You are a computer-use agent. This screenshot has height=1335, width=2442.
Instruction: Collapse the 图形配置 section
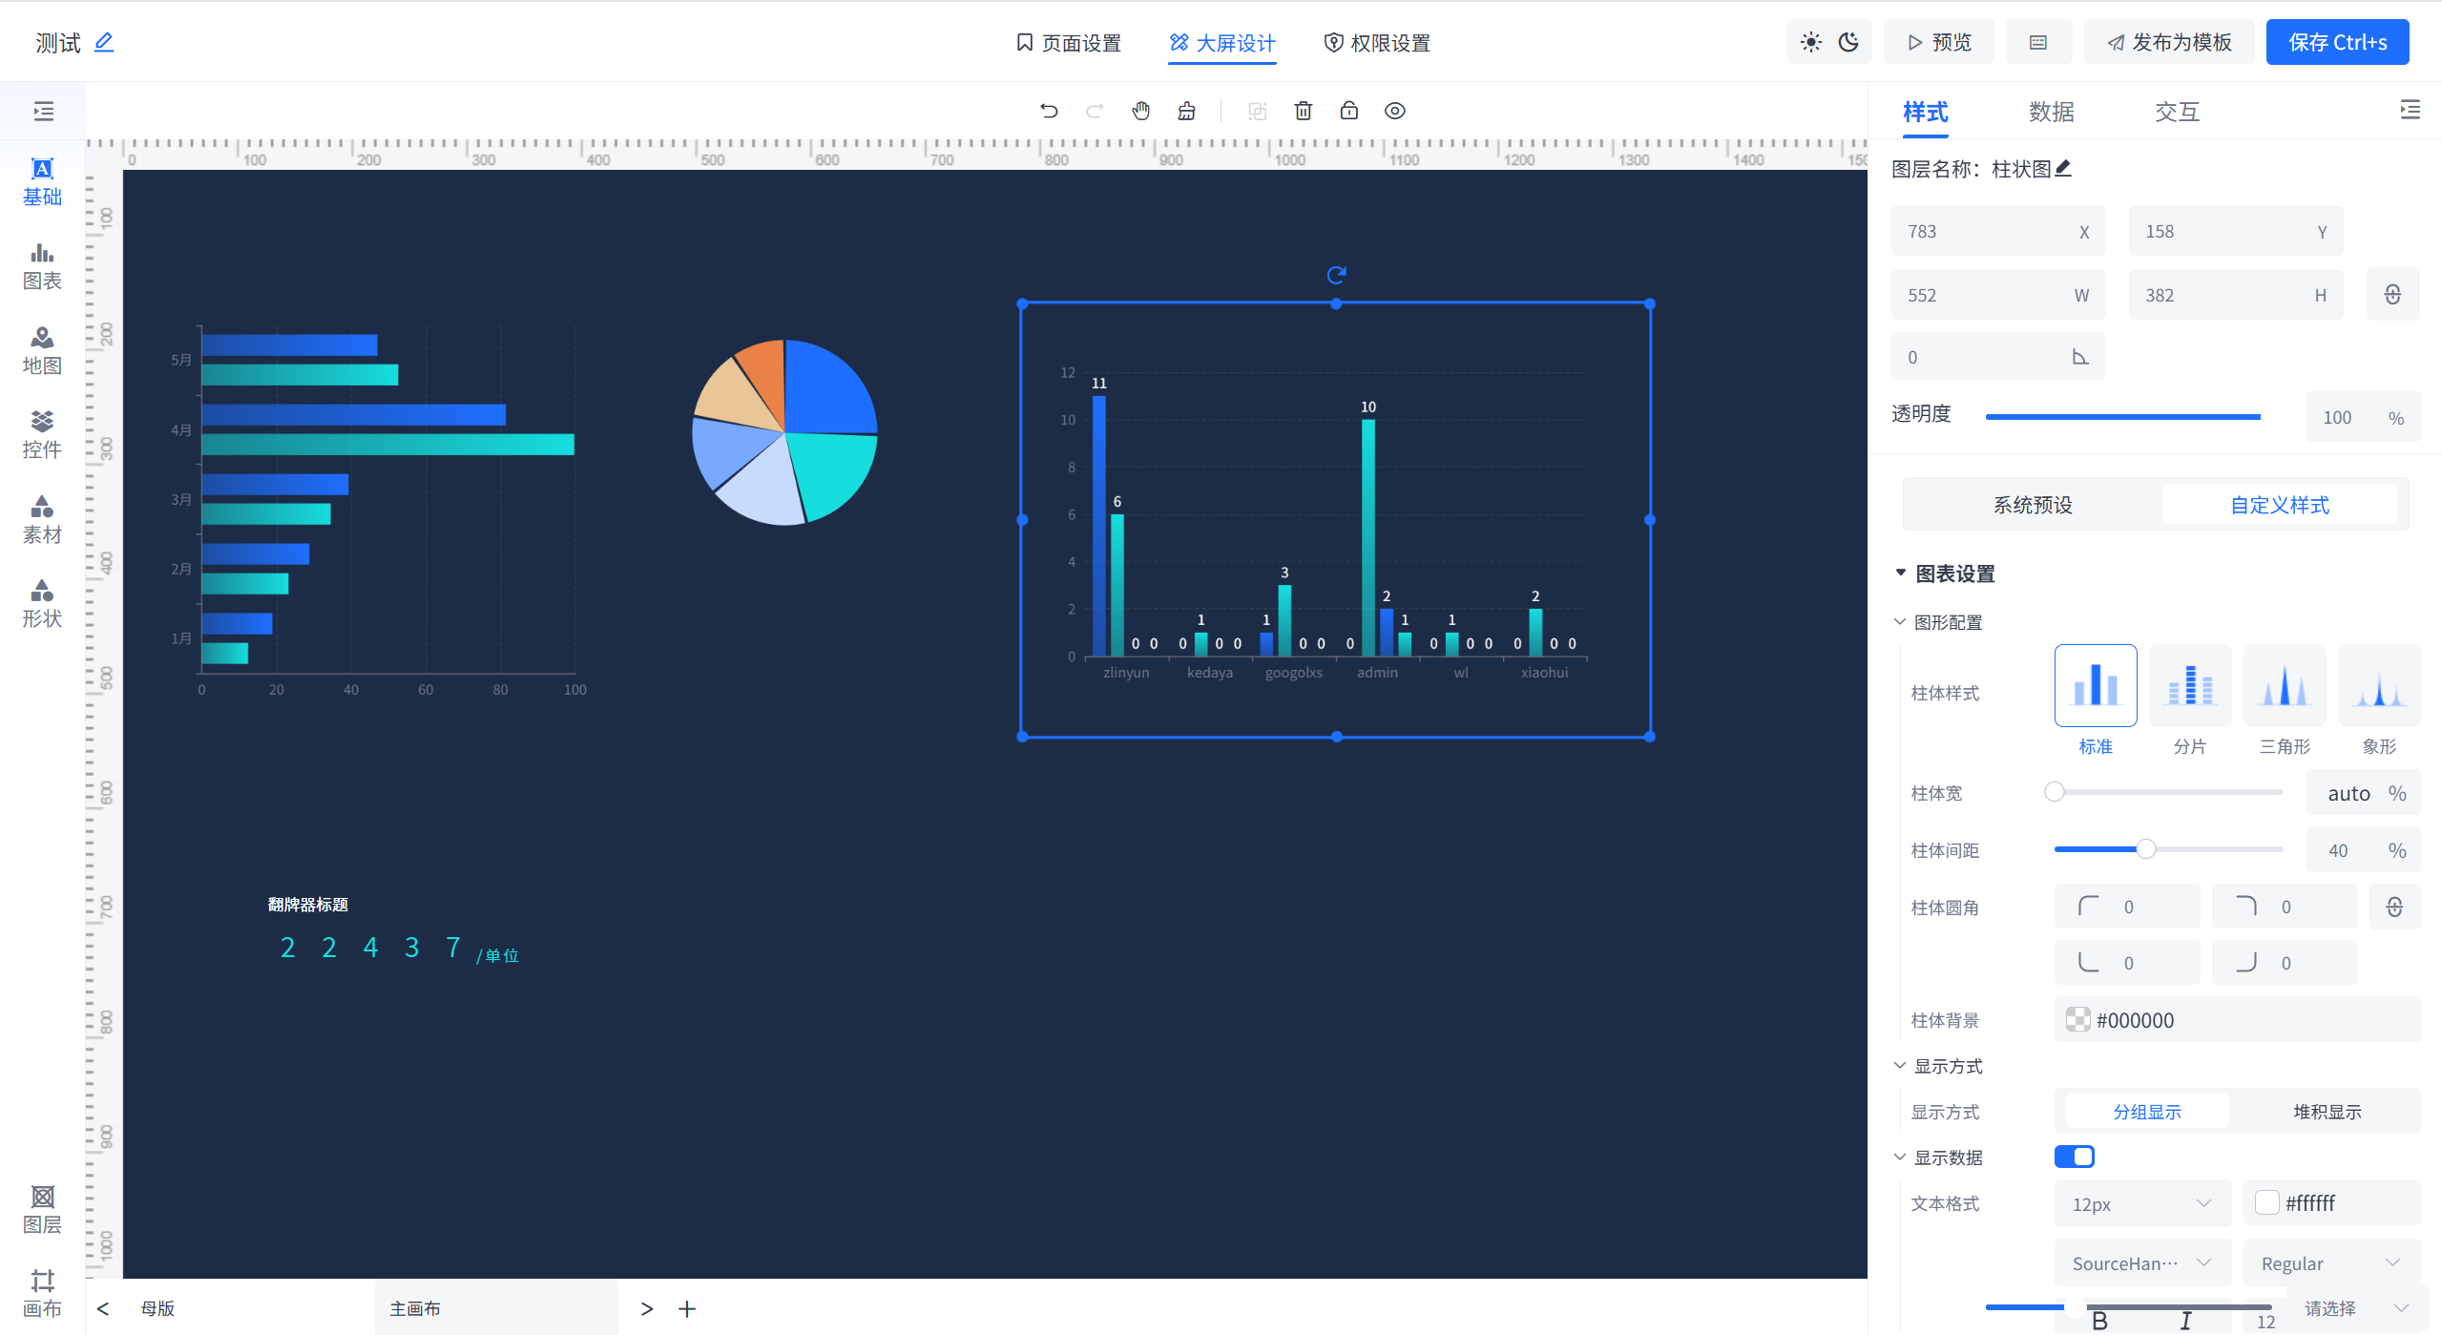pyautogui.click(x=1899, y=620)
